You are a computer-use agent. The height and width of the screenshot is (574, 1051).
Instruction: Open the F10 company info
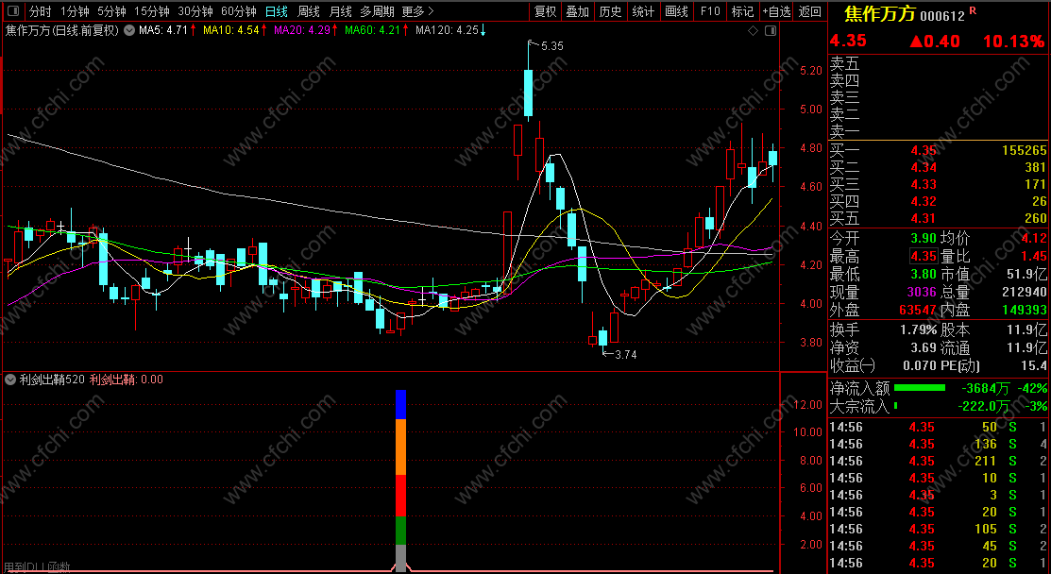[710, 11]
